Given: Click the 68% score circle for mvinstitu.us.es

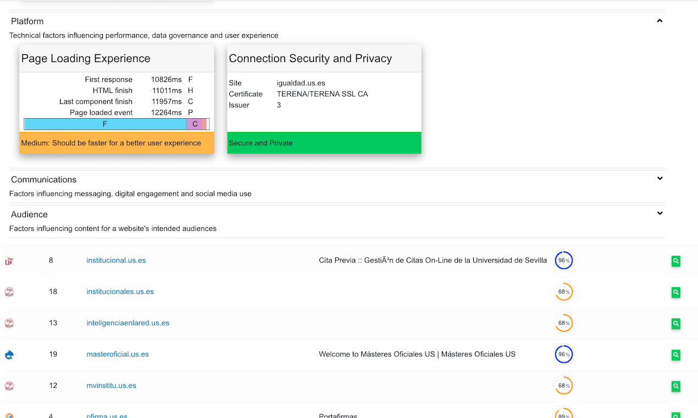Looking at the screenshot, I should pyautogui.click(x=564, y=386).
